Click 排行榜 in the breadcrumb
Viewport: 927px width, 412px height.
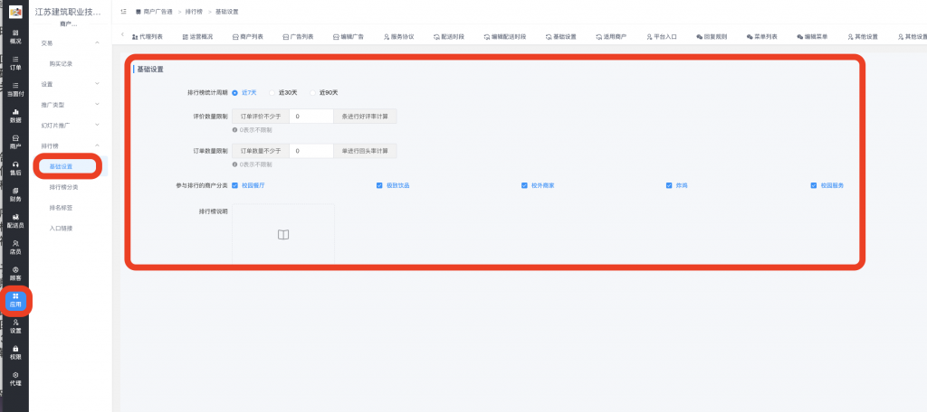click(195, 12)
